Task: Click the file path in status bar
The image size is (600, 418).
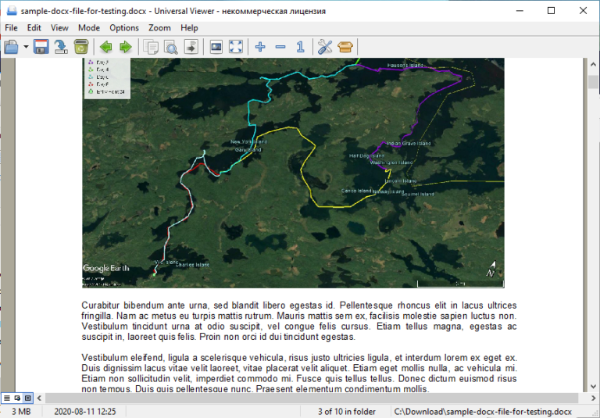Action: pyautogui.click(x=483, y=412)
